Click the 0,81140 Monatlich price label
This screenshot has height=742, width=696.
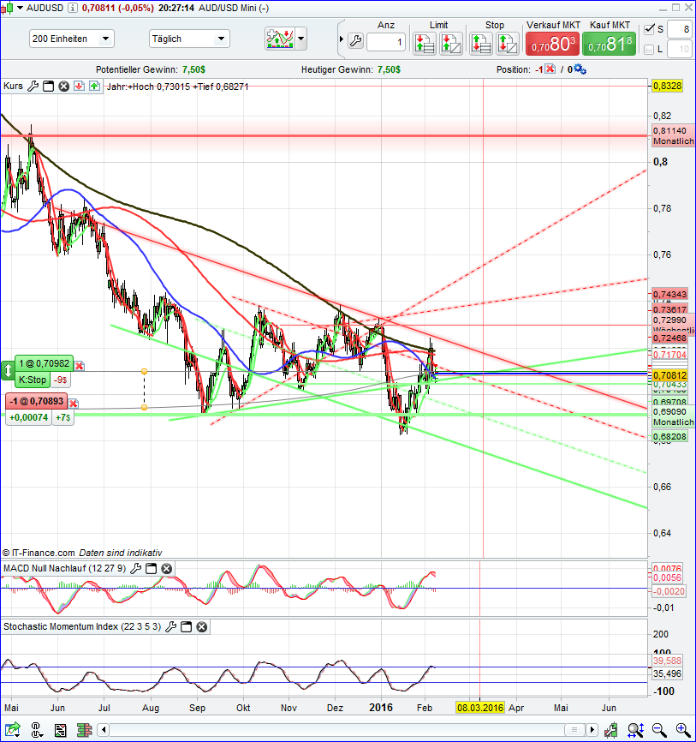click(x=672, y=136)
